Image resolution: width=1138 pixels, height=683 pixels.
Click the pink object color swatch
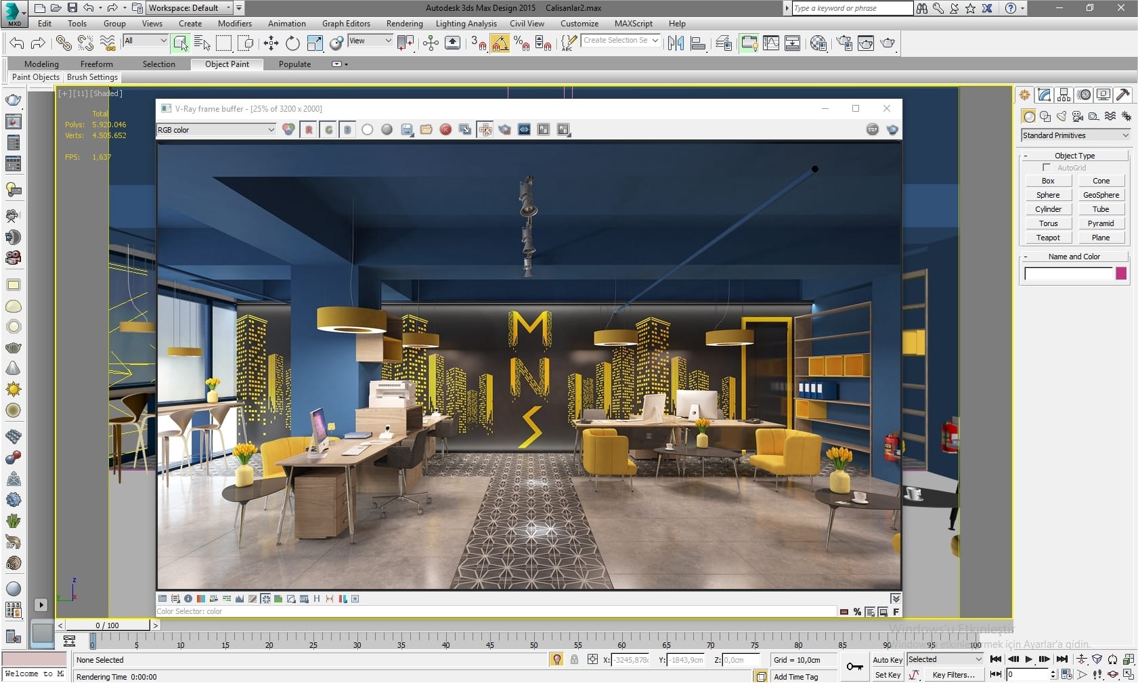[1121, 273]
